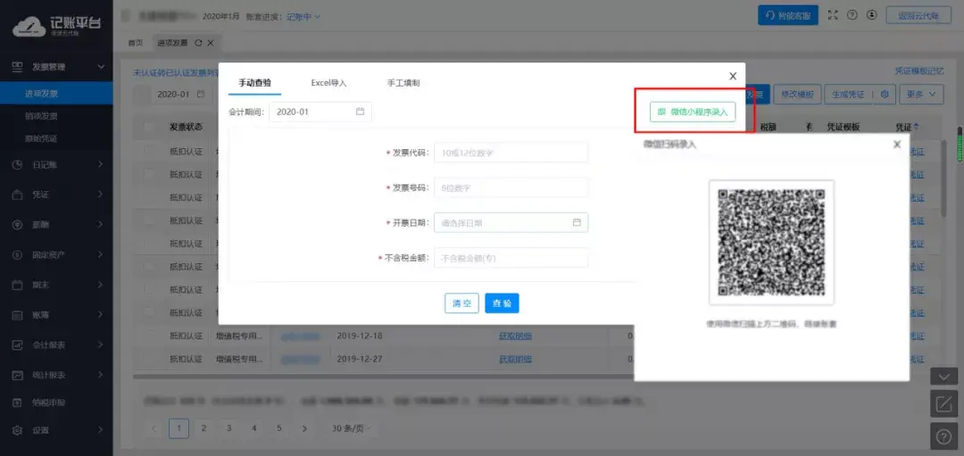
Task: Go to the previous page arrow in pagination
Action: click(x=154, y=428)
